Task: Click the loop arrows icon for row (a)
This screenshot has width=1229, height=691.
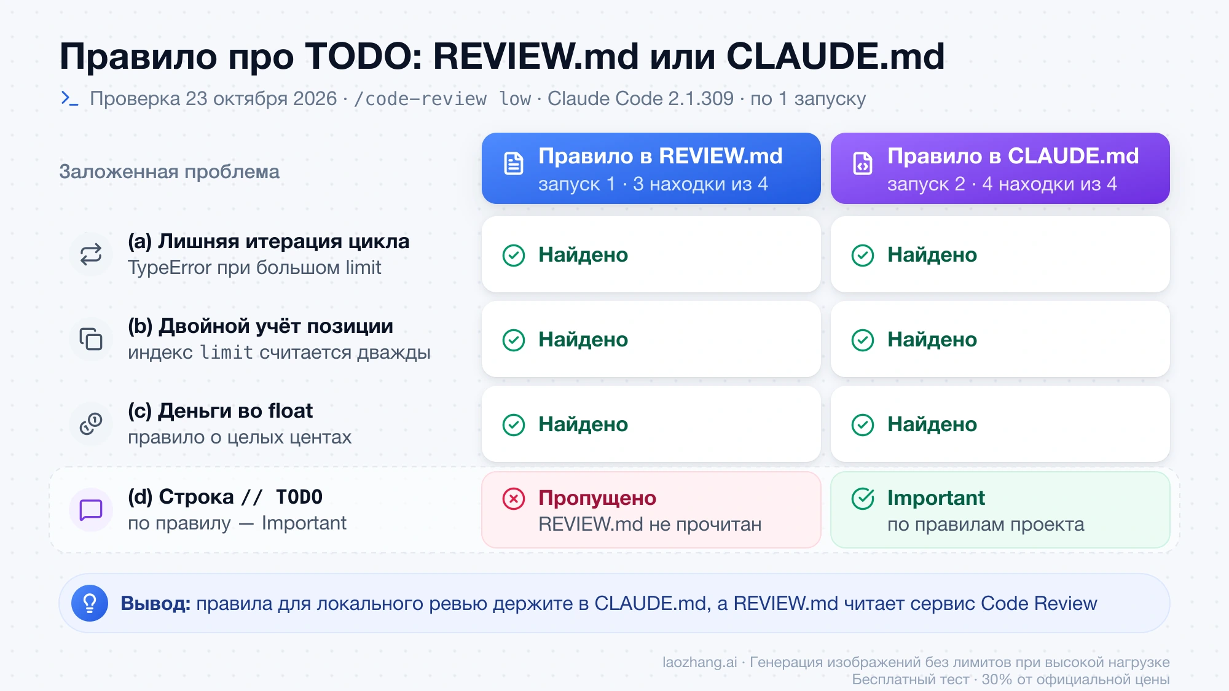Action: pos(91,254)
